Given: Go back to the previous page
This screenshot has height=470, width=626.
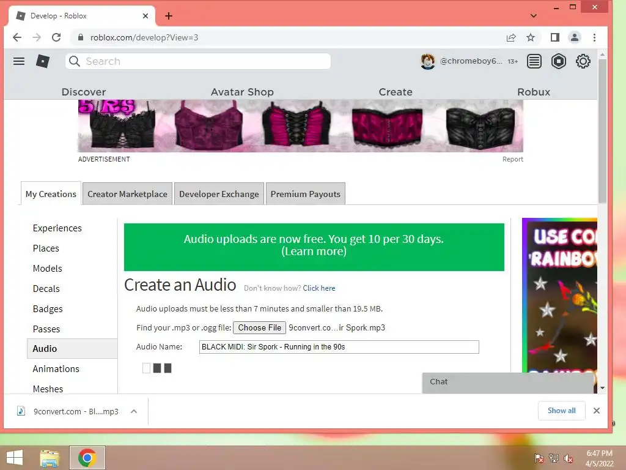Looking at the screenshot, I should [17, 37].
